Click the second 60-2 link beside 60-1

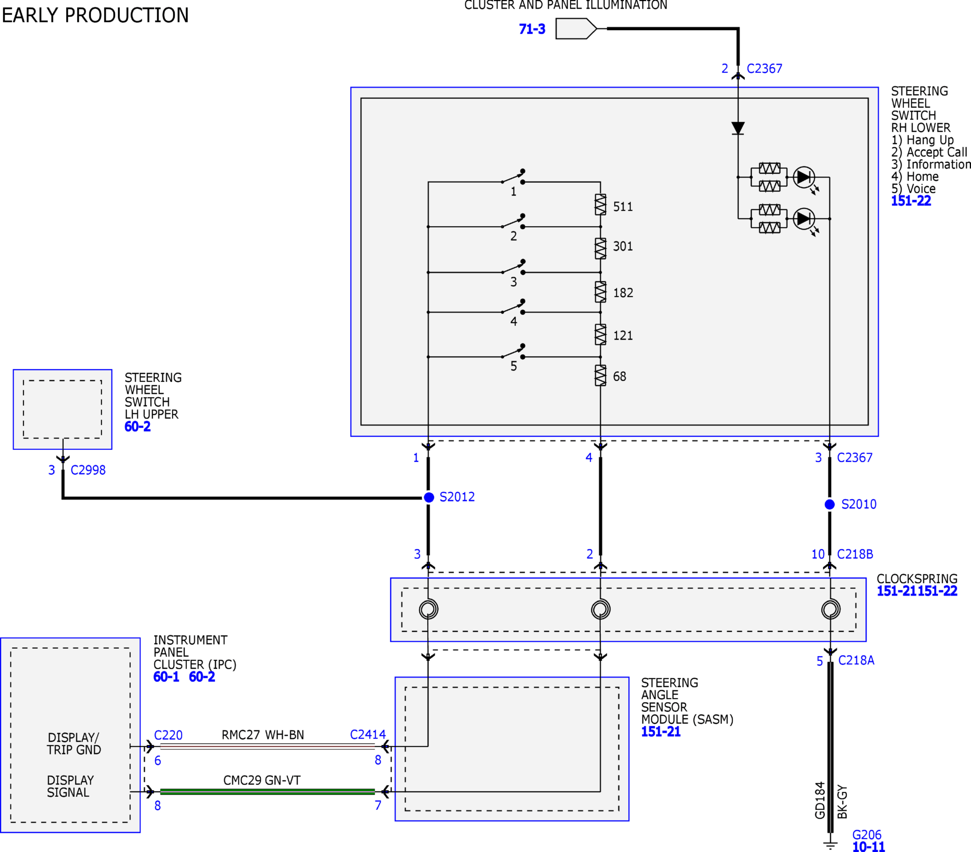click(x=202, y=677)
